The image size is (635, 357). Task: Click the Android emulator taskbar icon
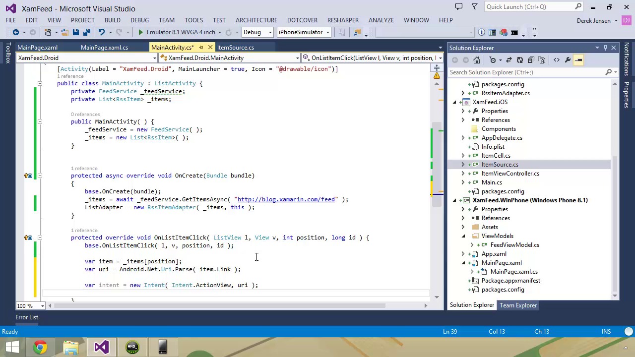(x=132, y=347)
